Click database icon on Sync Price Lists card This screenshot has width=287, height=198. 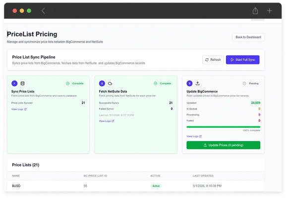(22, 83)
